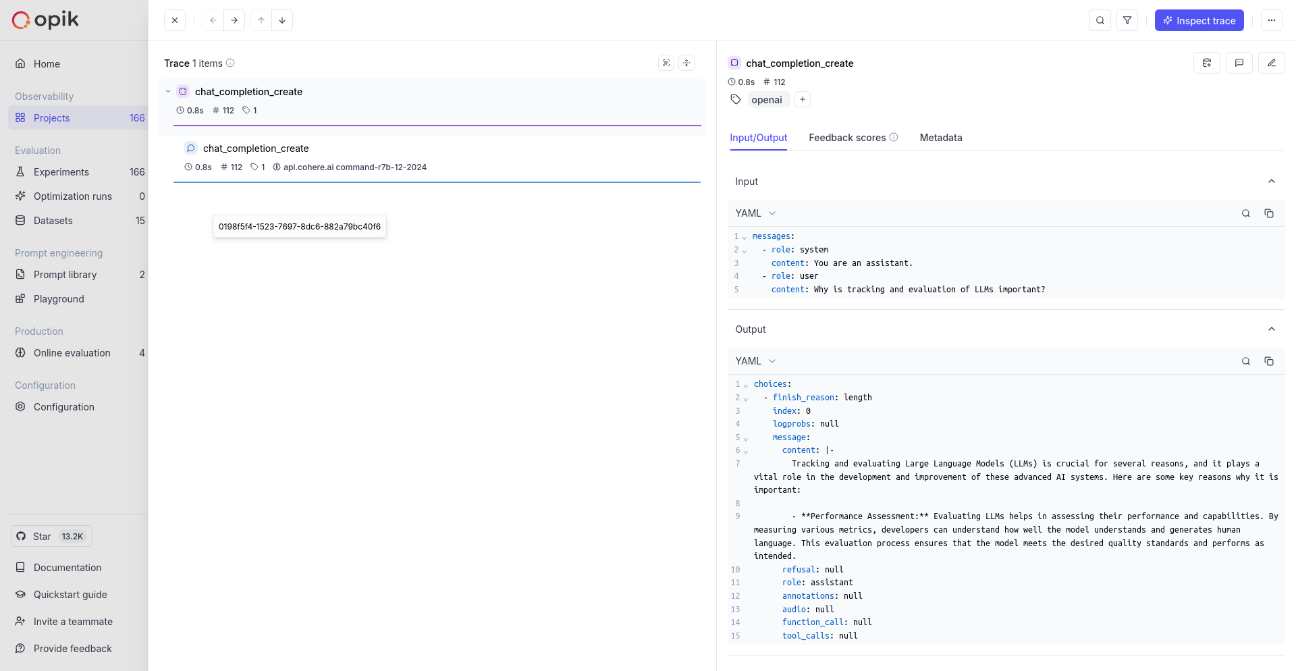Search within the Output YAML block
Image resolution: width=1296 pixels, height=671 pixels.
pyautogui.click(x=1246, y=361)
